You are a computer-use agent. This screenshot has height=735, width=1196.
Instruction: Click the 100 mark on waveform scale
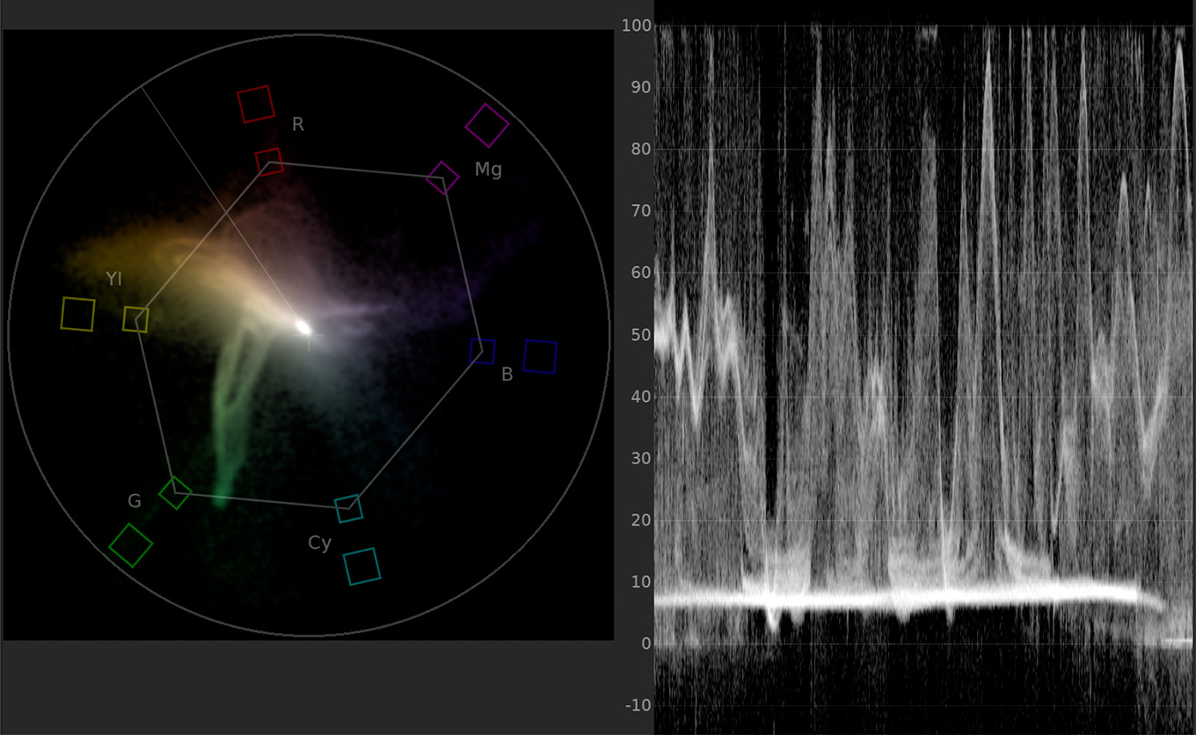(x=635, y=25)
